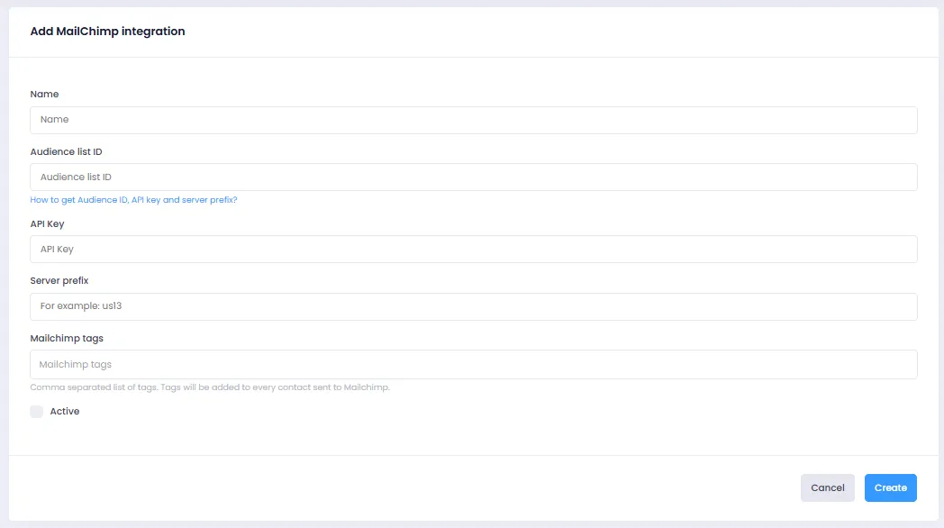Image resolution: width=944 pixels, height=528 pixels.
Task: Enable the Active checkbox
Action: [37, 412]
